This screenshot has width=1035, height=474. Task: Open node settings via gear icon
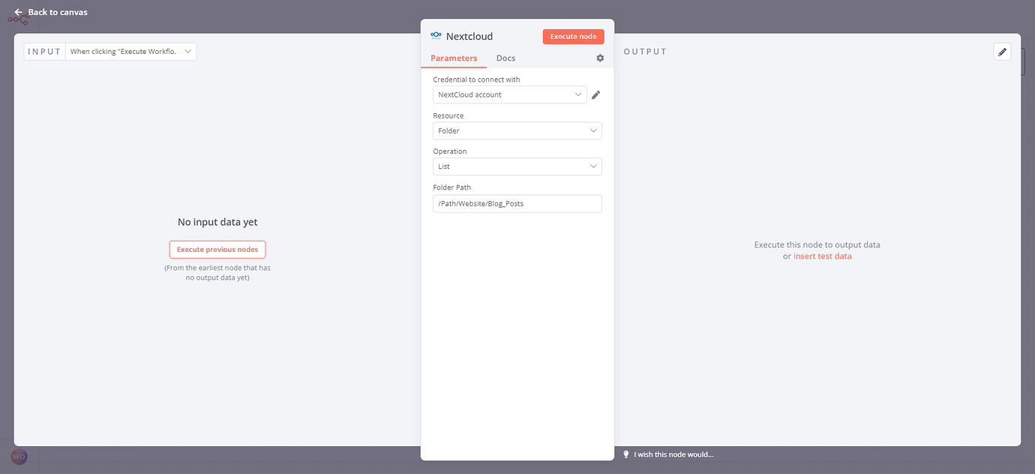pos(600,58)
